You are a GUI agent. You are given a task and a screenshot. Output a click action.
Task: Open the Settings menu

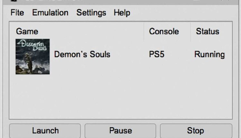pyautogui.click(x=91, y=13)
